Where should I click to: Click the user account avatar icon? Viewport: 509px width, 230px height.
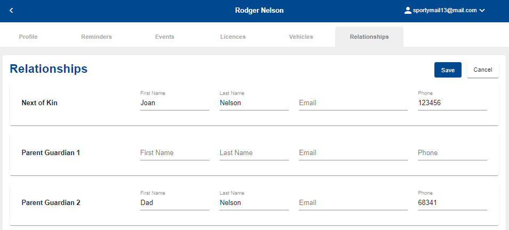[408, 10]
